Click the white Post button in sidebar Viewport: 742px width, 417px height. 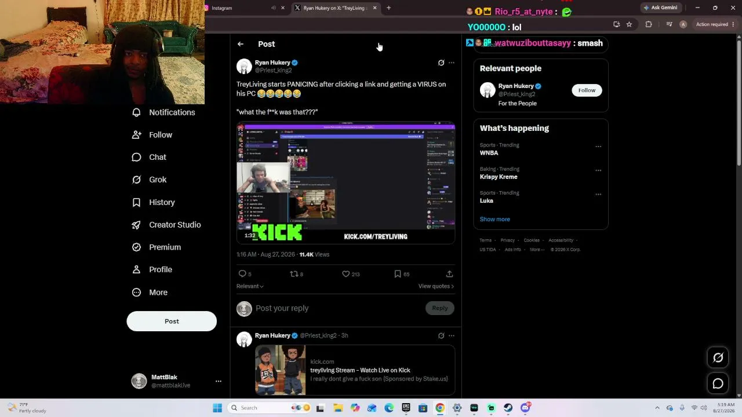[x=172, y=321]
